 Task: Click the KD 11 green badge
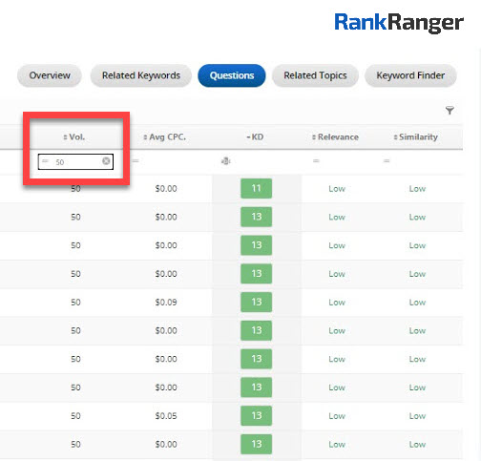(257, 188)
